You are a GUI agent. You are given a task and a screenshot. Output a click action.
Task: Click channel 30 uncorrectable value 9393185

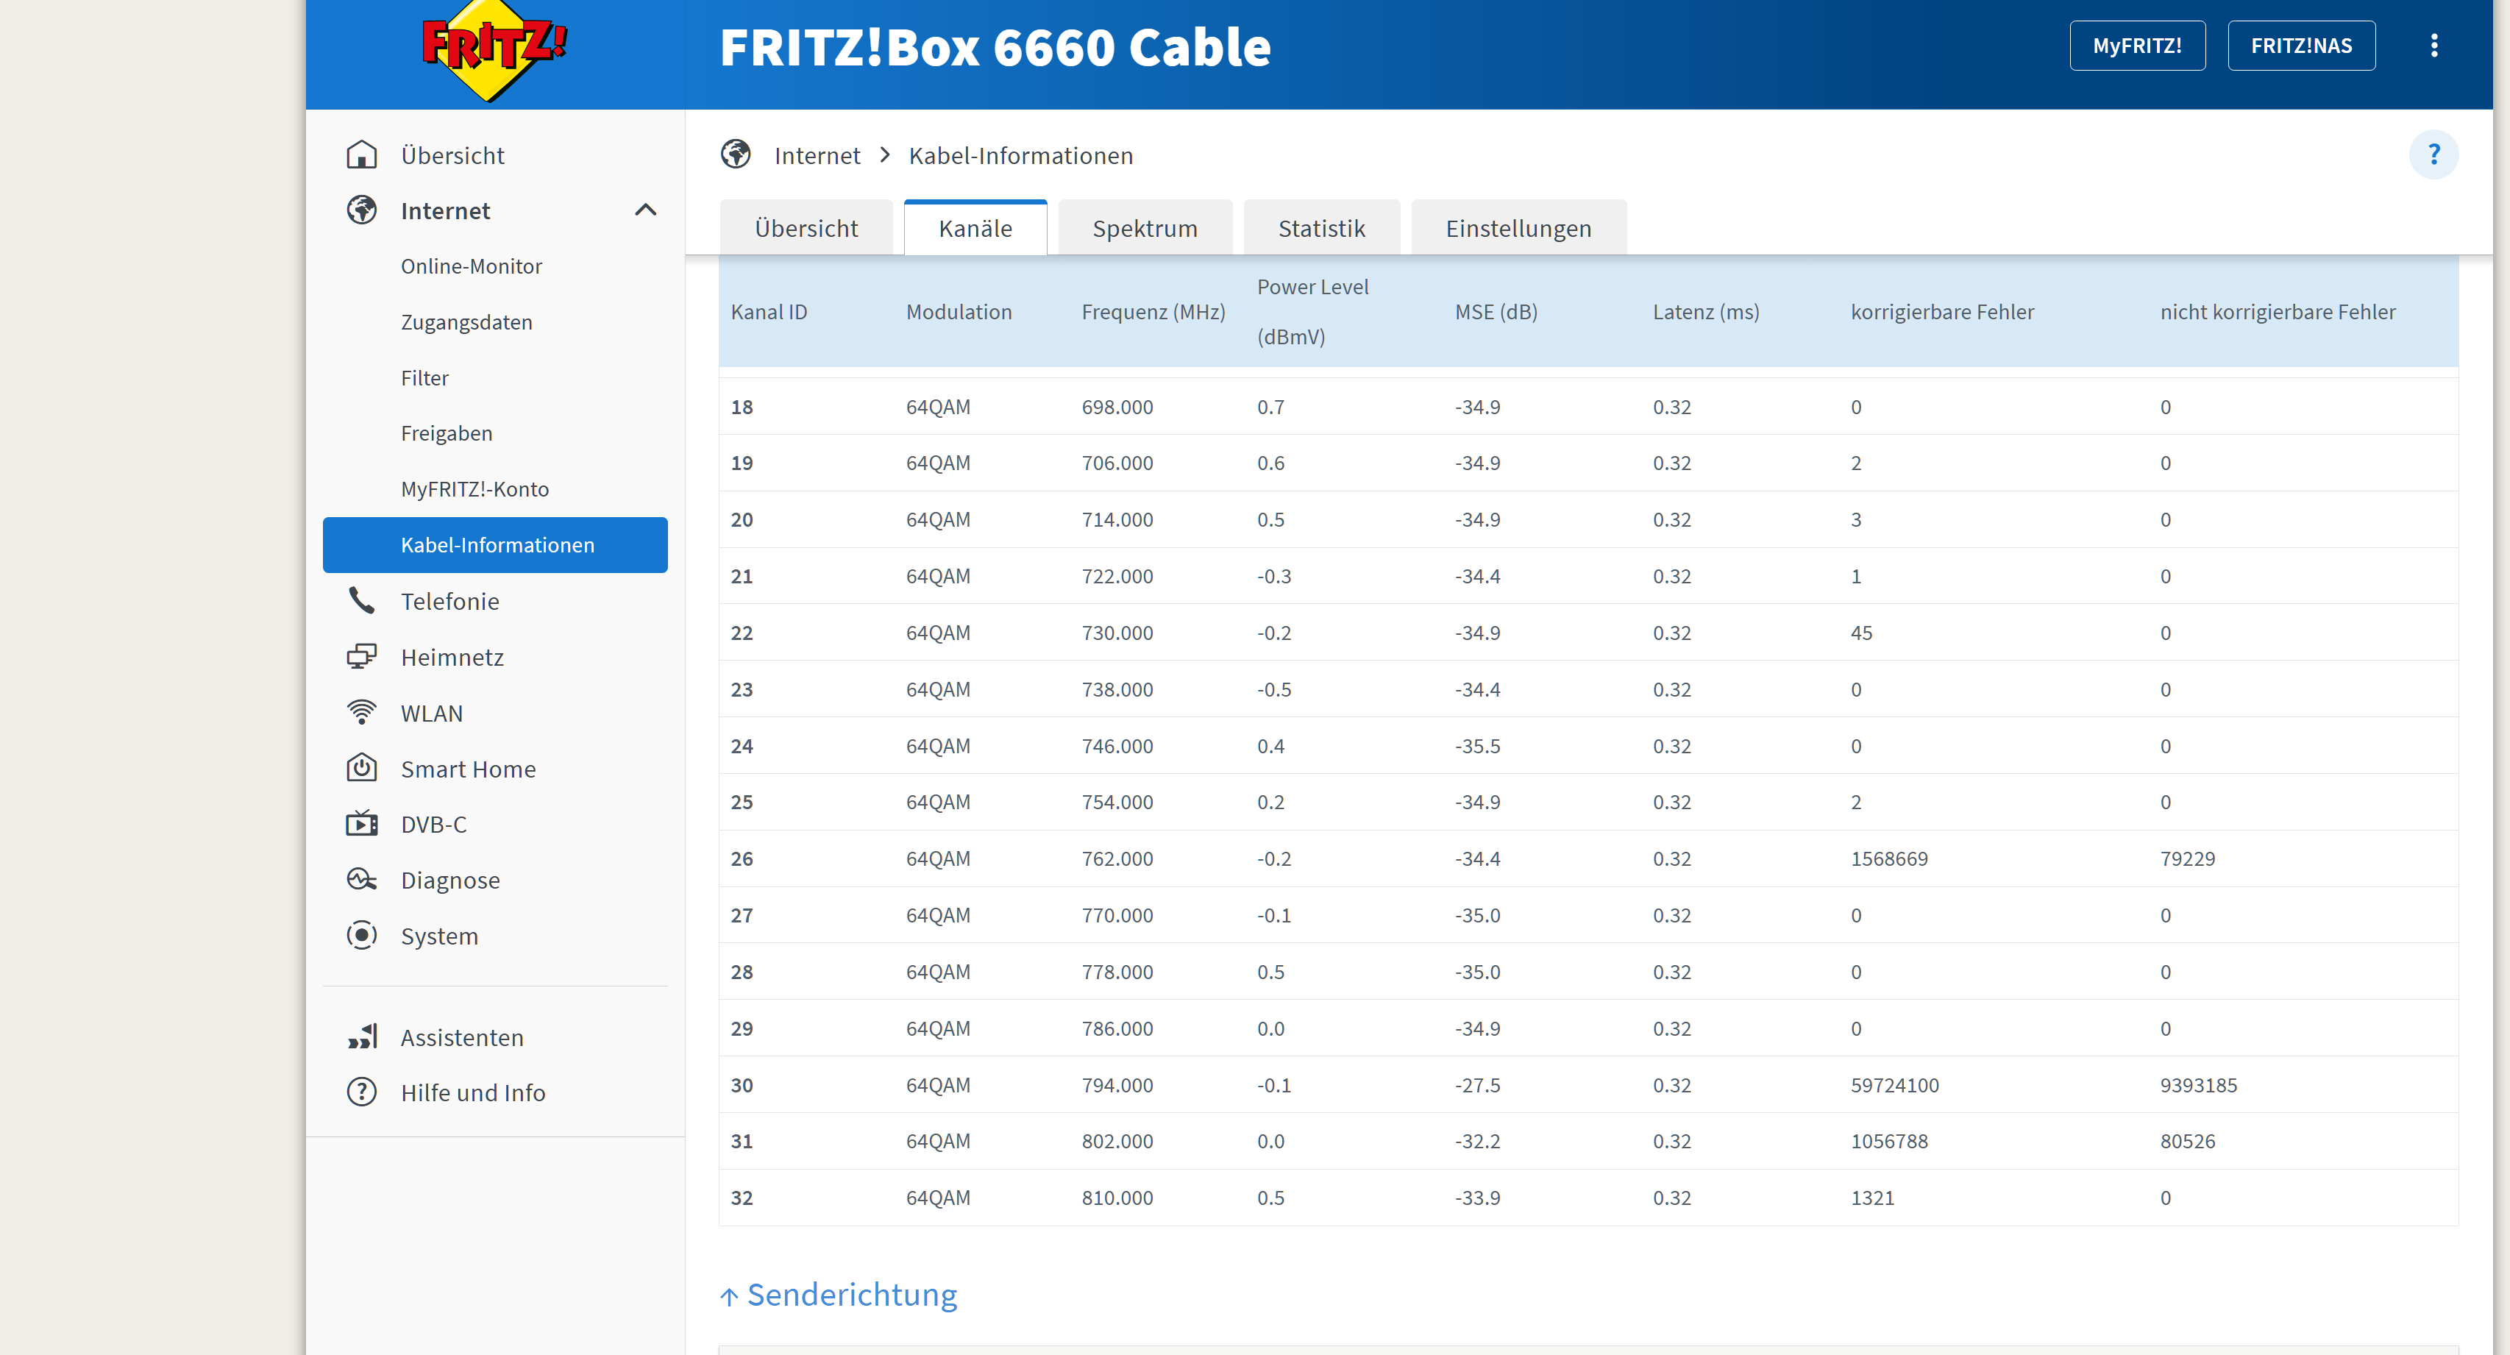click(x=2198, y=1084)
